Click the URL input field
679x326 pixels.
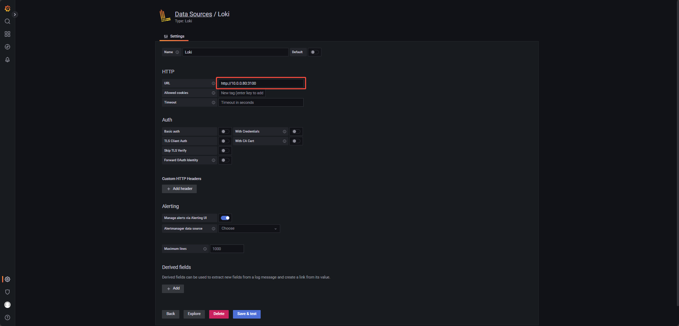tap(261, 83)
